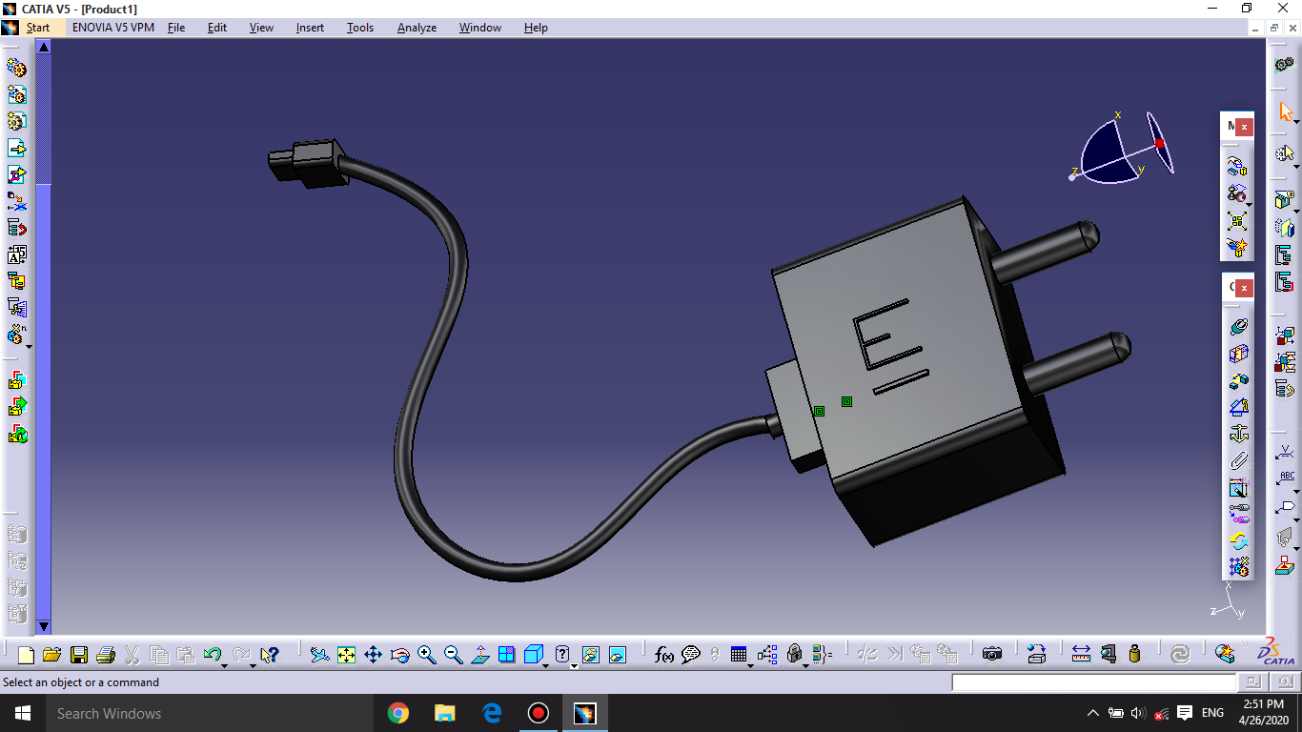Click the Measure Inertia weight icon

(1134, 655)
